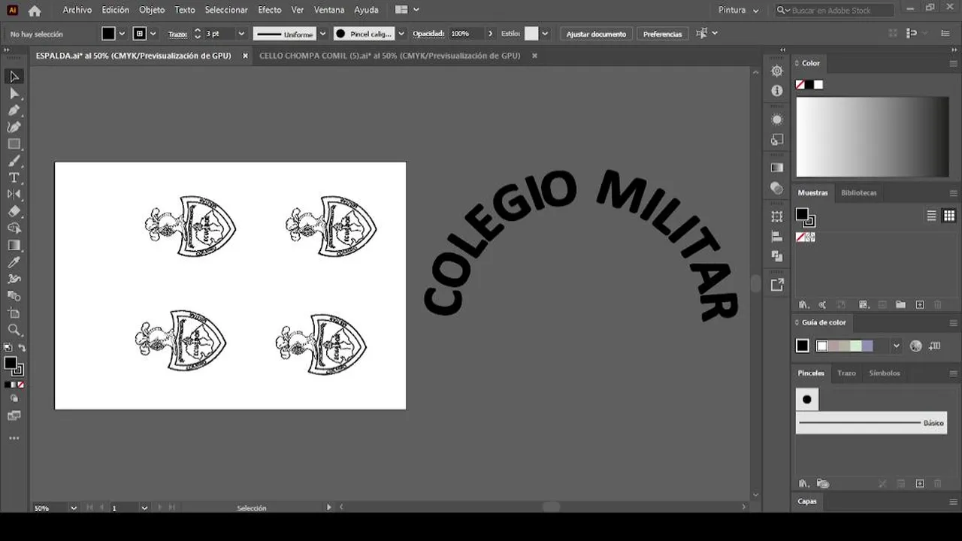This screenshot has width=962, height=541.
Task: Select the Eraser tool
Action: pos(14,211)
